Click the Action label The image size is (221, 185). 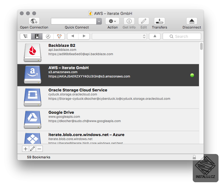tap(112, 27)
